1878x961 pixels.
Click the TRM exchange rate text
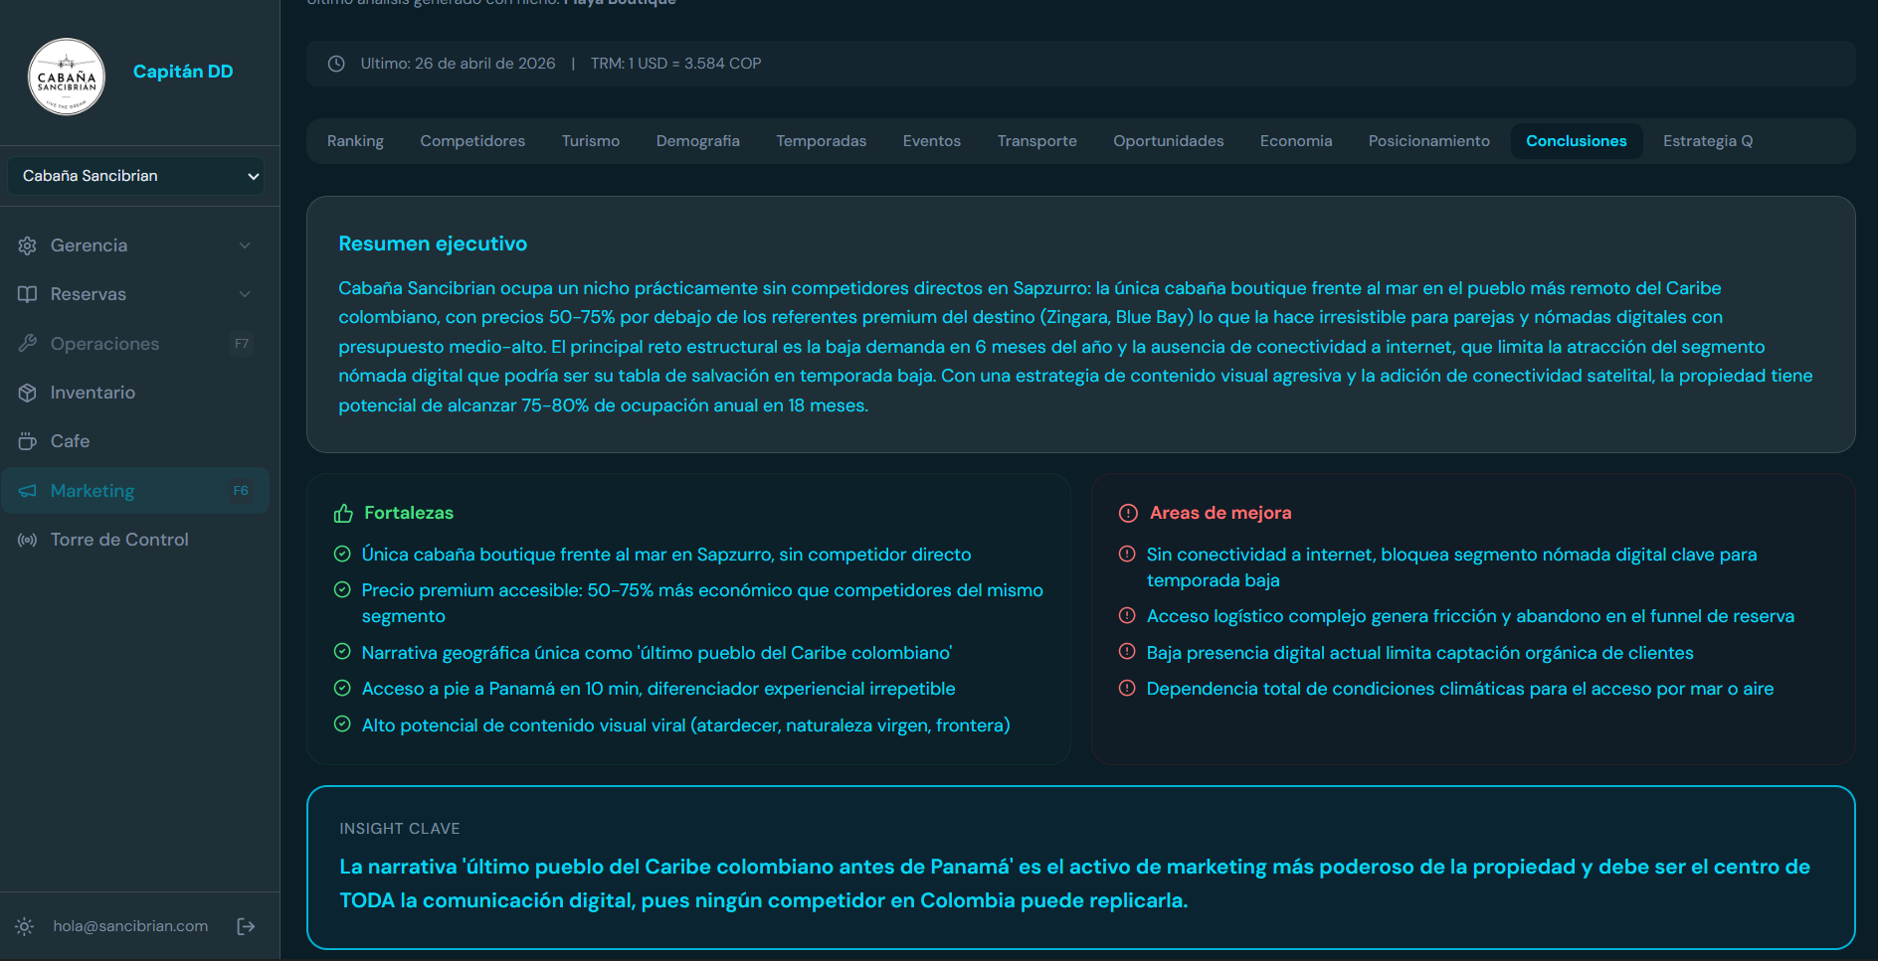[676, 64]
